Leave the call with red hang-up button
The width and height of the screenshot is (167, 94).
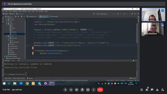[100, 90]
